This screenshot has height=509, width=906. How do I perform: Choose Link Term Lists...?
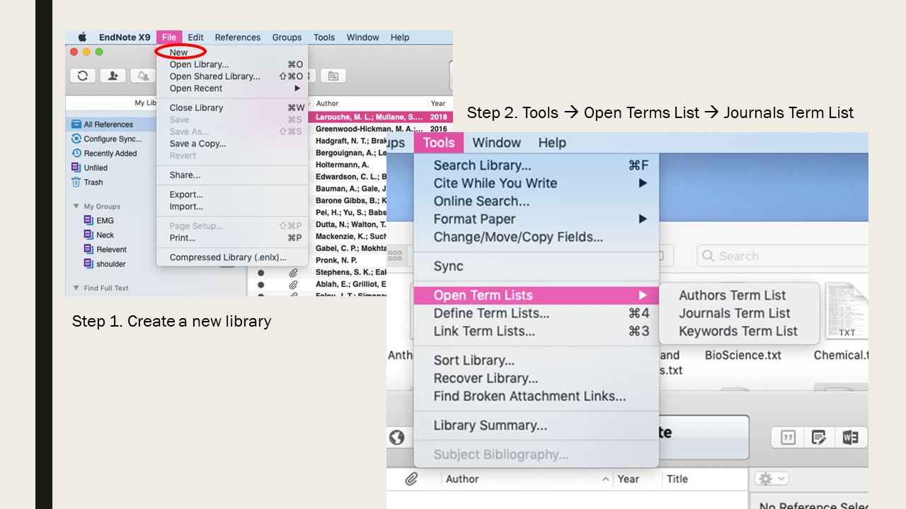click(537, 332)
